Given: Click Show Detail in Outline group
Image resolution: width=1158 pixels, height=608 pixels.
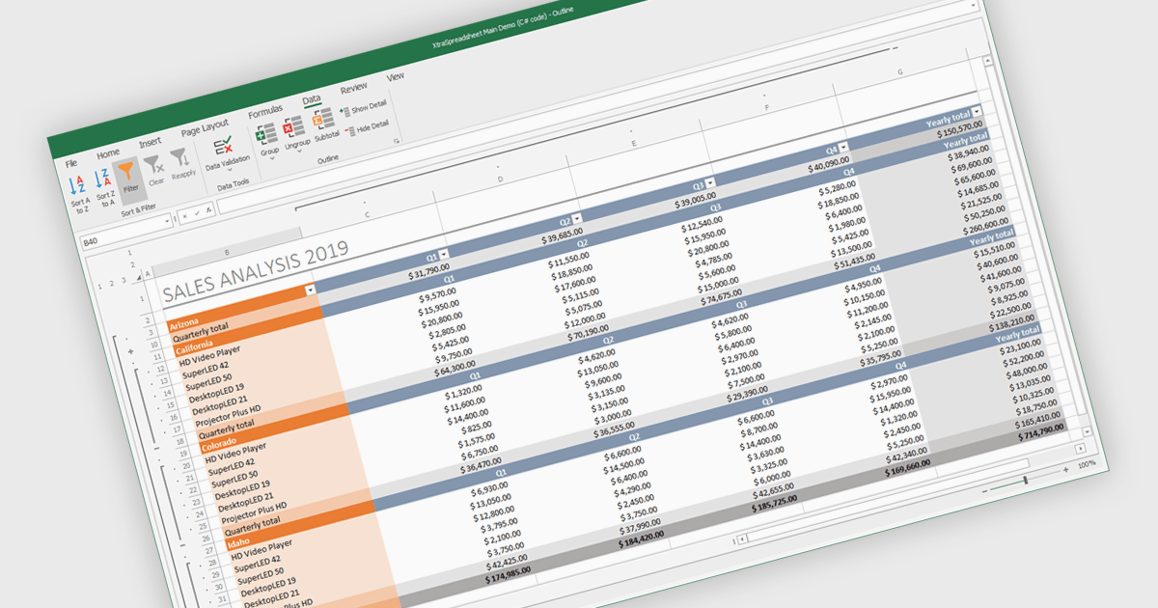Looking at the screenshot, I should pos(365,108).
